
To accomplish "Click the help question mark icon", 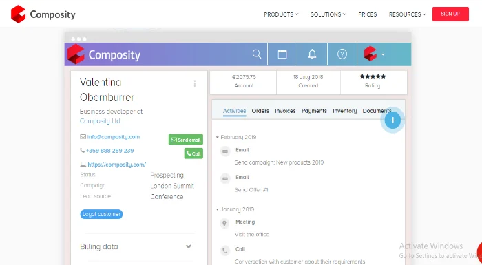I will (342, 54).
